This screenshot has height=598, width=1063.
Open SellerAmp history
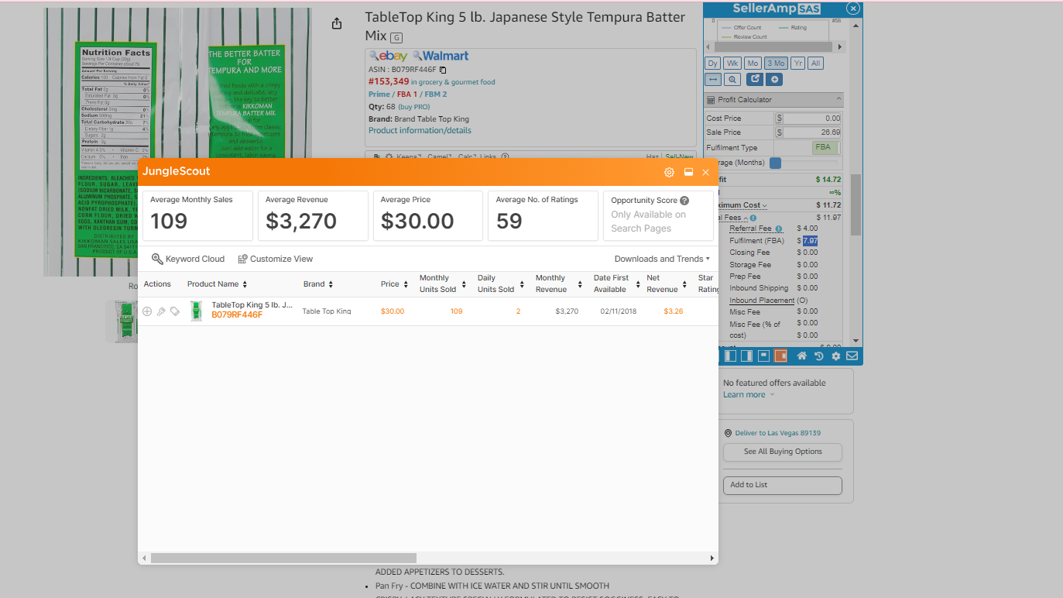pos(819,356)
